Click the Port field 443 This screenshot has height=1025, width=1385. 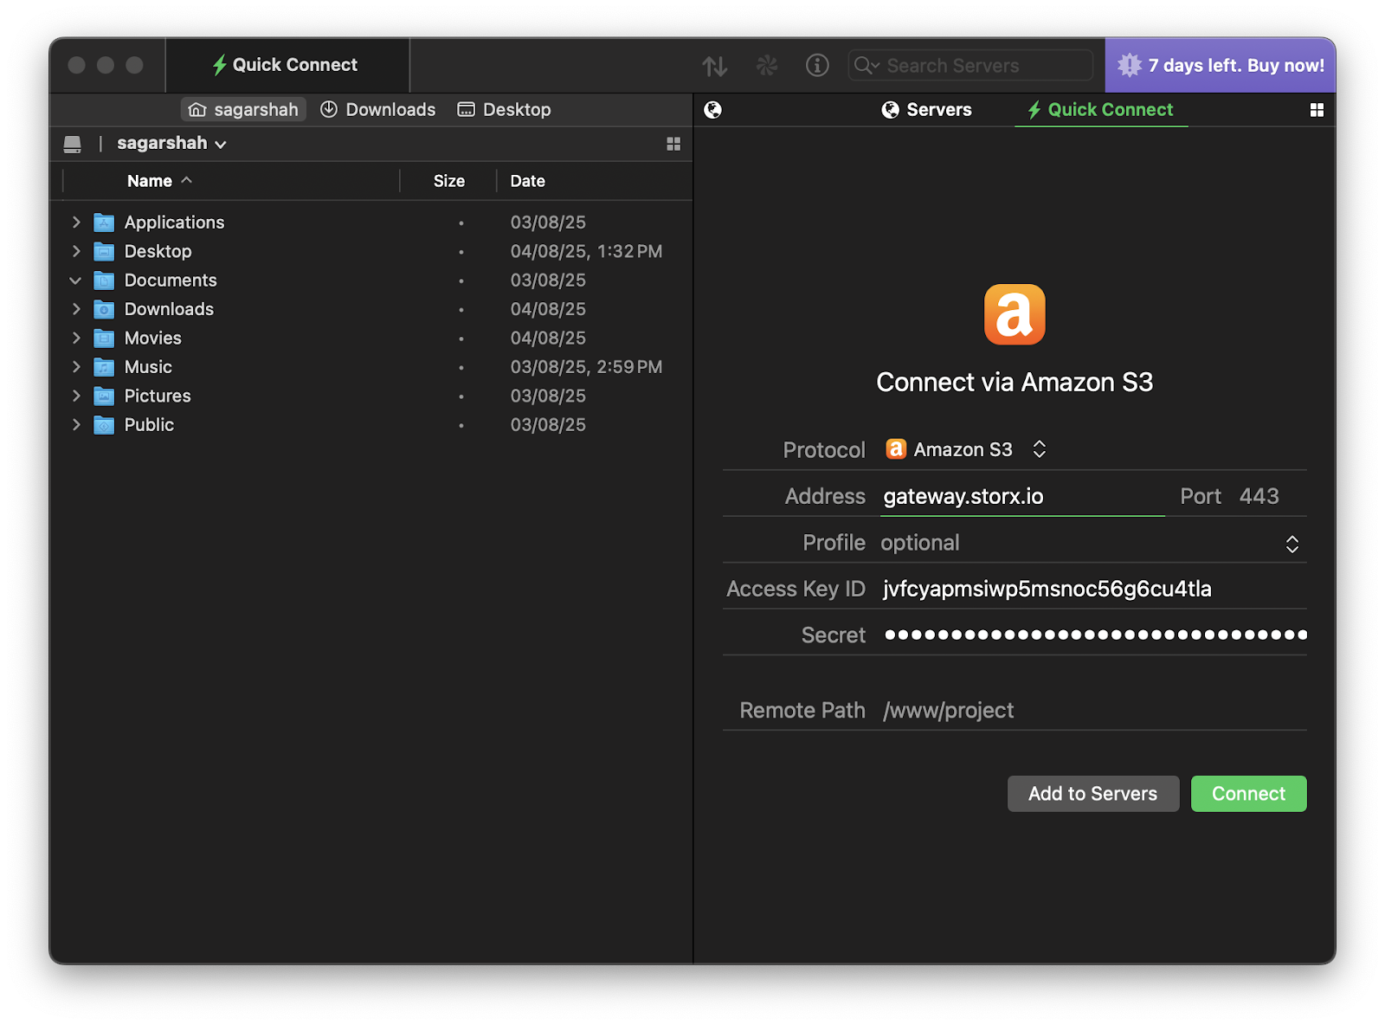coord(1259,496)
